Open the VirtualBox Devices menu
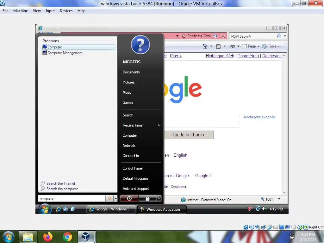324x243 pixels. tap(66, 11)
